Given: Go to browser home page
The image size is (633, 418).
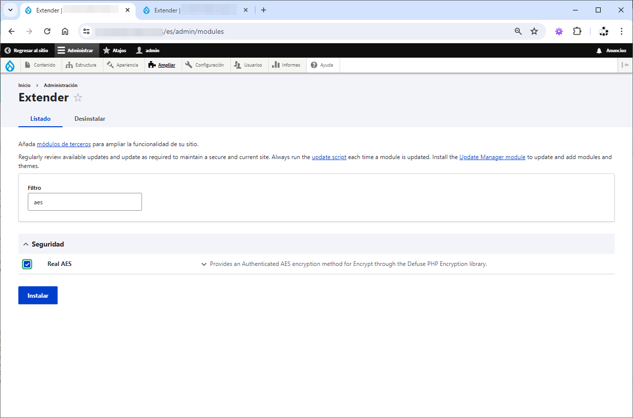Looking at the screenshot, I should click(65, 31).
